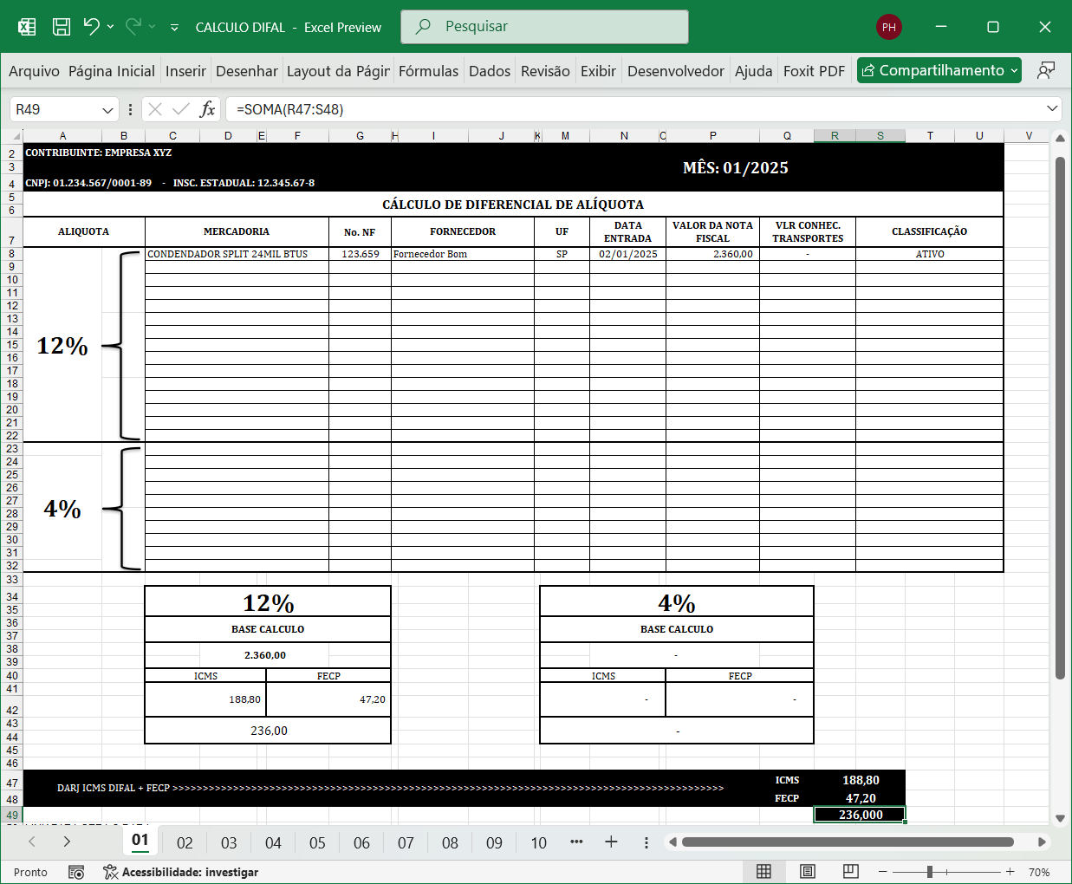Click the zoom slider handle
Image resolution: width=1072 pixels, height=884 pixels.
(929, 872)
